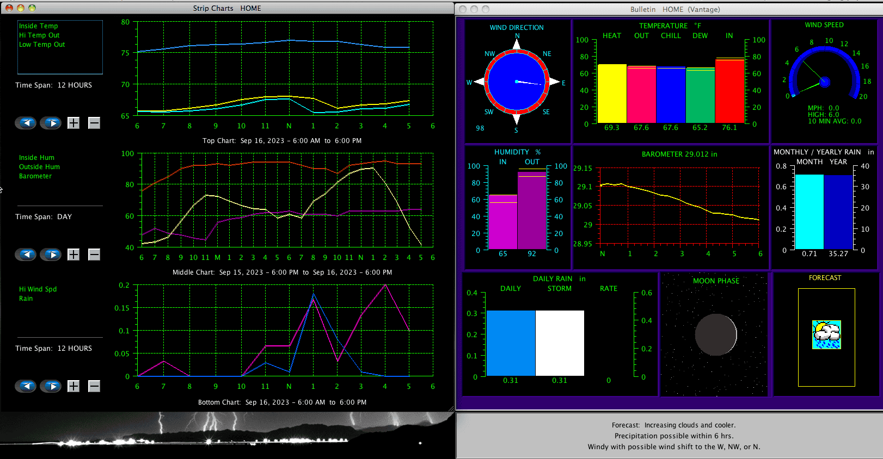Click the heat value 69.3
Image resolution: width=883 pixels, height=459 pixels.
tap(612, 128)
